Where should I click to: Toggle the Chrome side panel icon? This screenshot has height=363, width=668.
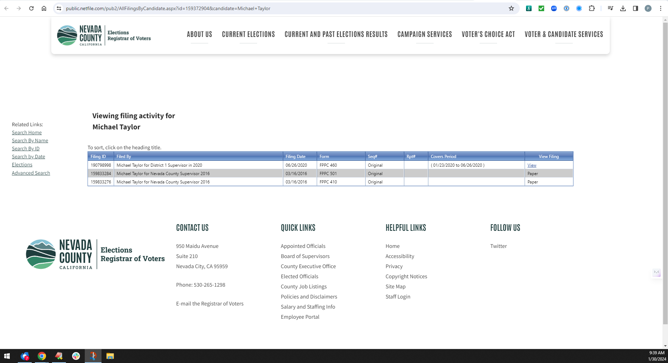(635, 8)
